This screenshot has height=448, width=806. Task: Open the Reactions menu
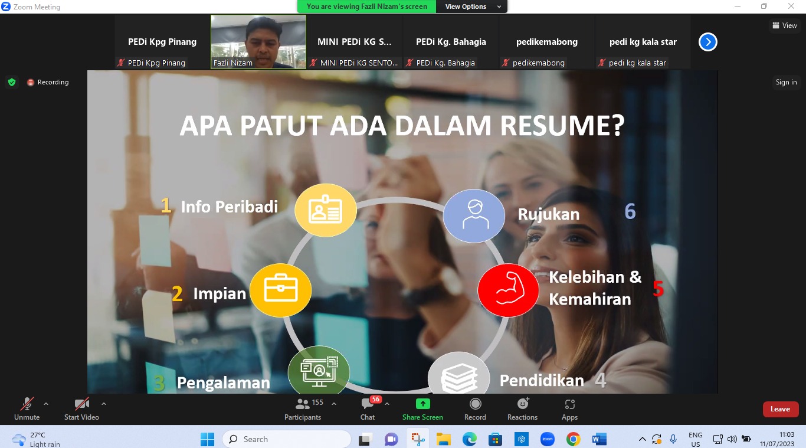[522, 408]
